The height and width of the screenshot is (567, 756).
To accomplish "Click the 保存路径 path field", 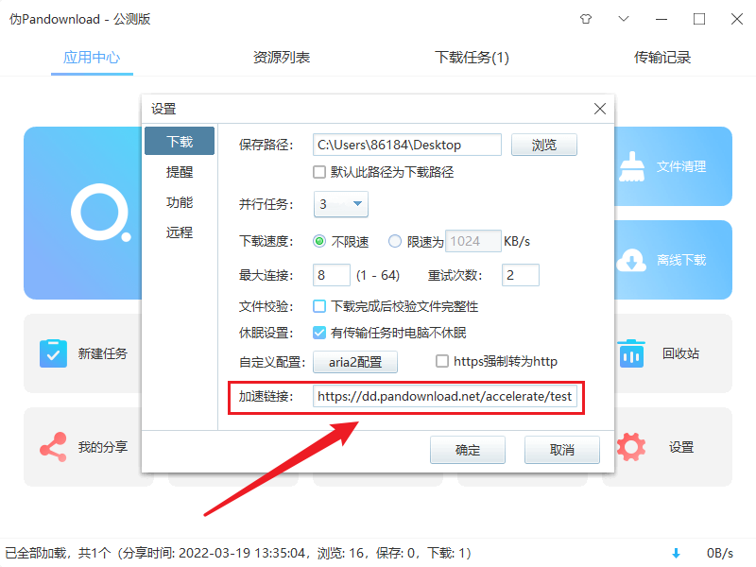I will coord(407,145).
